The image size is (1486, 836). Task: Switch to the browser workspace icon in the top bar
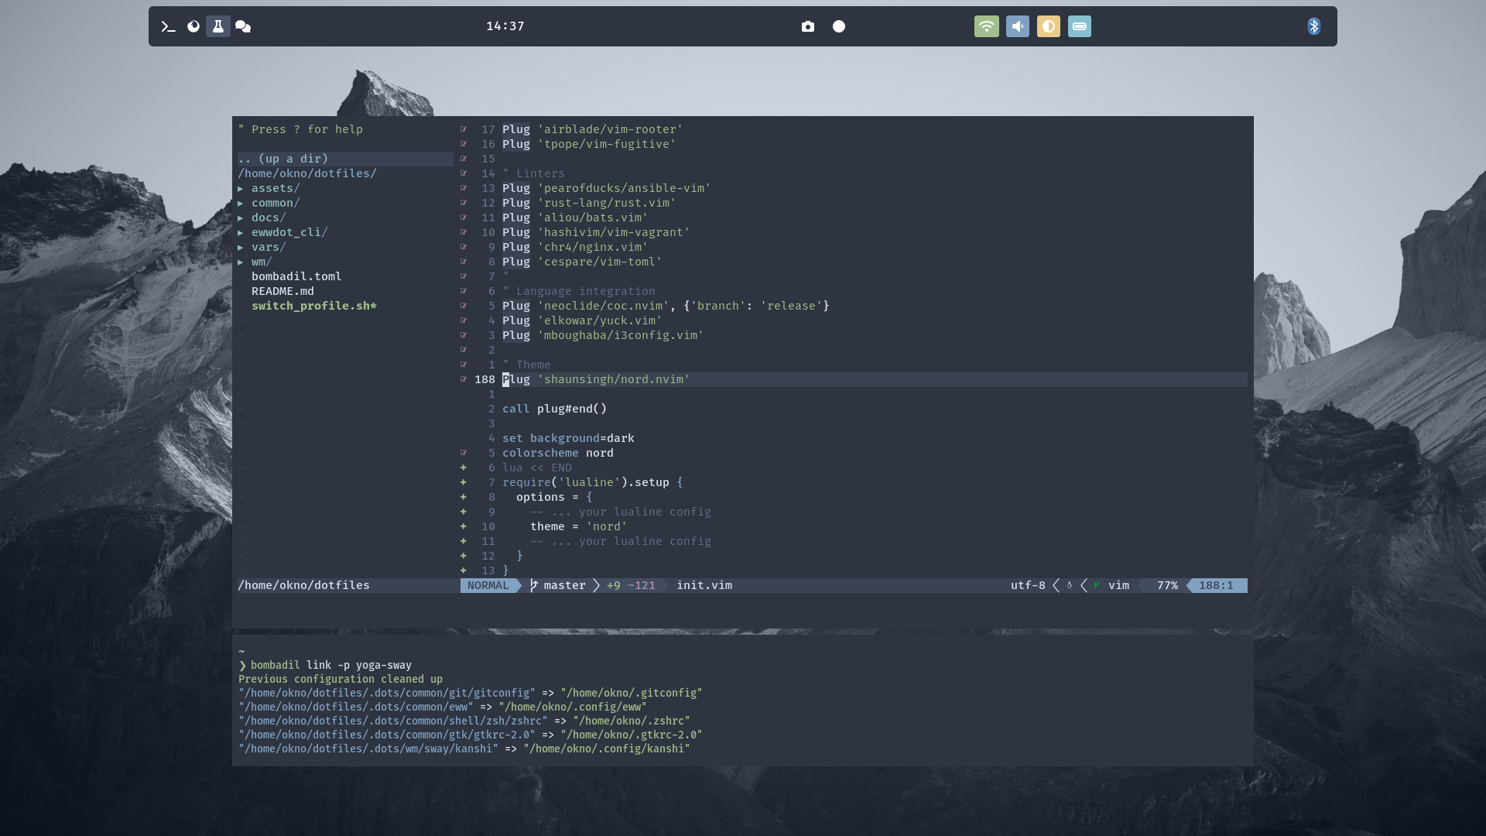tap(193, 26)
